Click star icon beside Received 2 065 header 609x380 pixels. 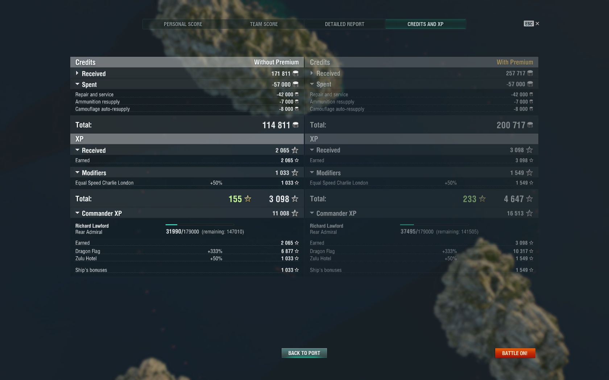tap(295, 150)
